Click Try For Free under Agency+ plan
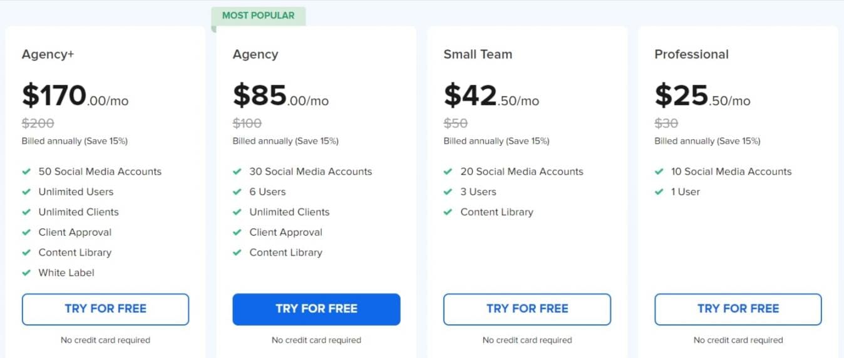Image resolution: width=844 pixels, height=358 pixels. pyautogui.click(x=105, y=309)
